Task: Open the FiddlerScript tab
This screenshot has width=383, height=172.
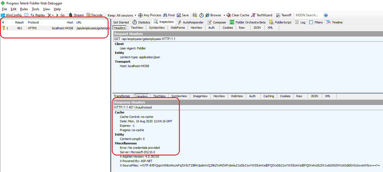Action: [280, 22]
